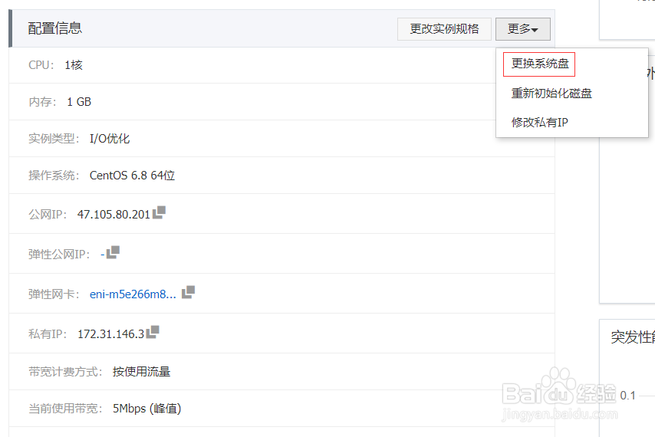Click the elastic public IP dash link

tap(103, 255)
